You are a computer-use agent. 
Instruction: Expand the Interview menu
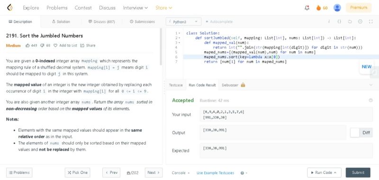click(135, 8)
